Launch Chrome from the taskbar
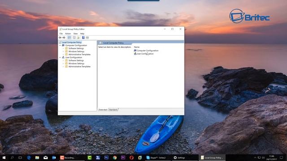The image size is (287, 161). (115, 157)
